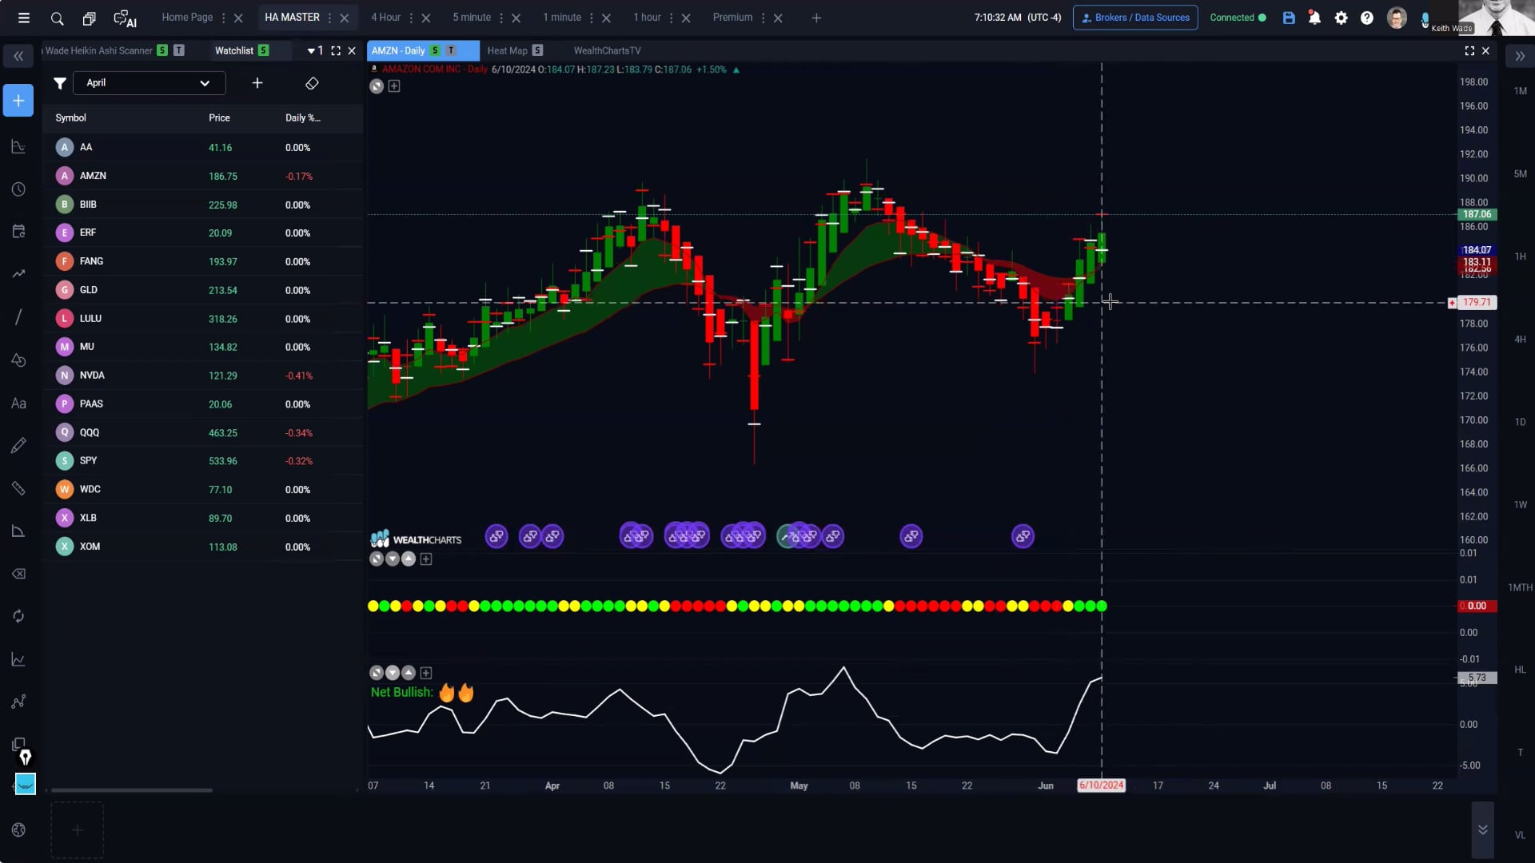Click the last signal marker near June
Image resolution: width=1535 pixels, height=863 pixels.
[x=1023, y=536]
